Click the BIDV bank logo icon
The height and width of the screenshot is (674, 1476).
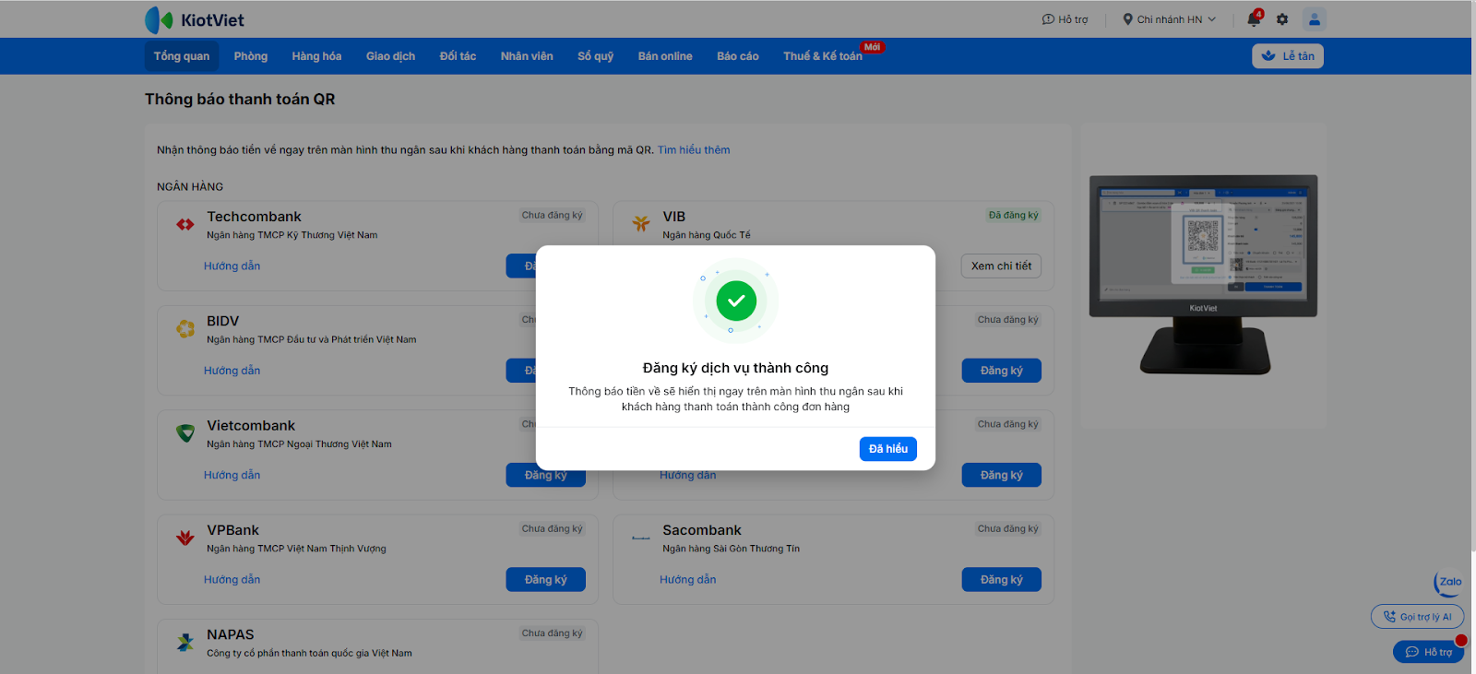point(185,328)
